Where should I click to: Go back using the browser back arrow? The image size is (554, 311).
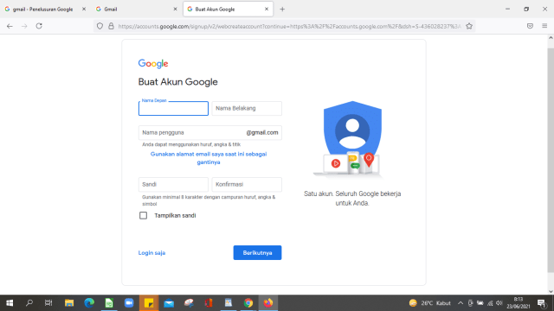coord(10,26)
